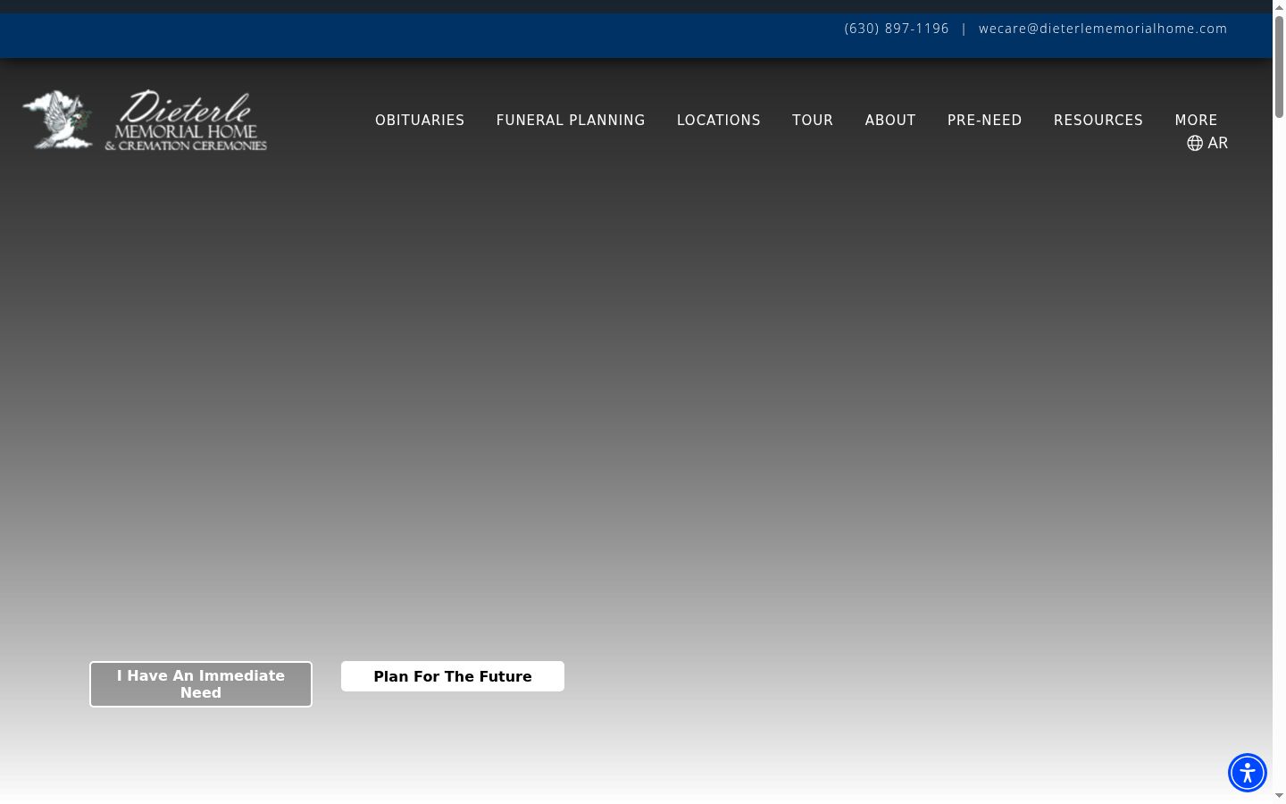Open the AR language selector

coord(1207,143)
